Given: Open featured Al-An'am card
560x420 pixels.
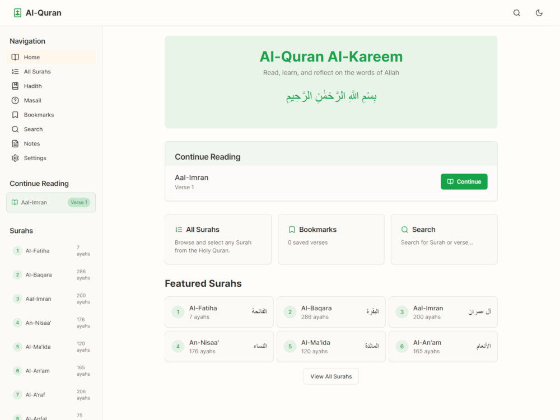Looking at the screenshot, I should (443, 347).
